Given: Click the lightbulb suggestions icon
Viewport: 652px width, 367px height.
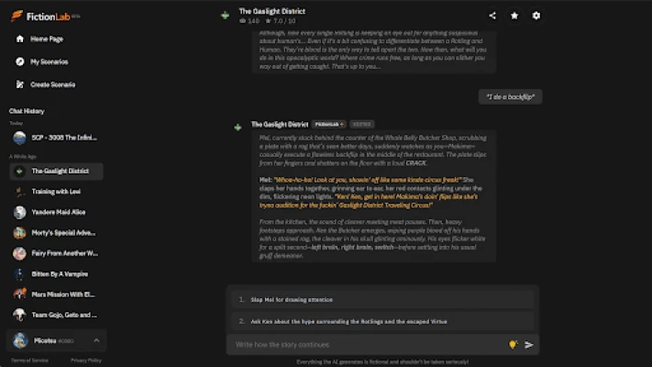Looking at the screenshot, I should (513, 345).
